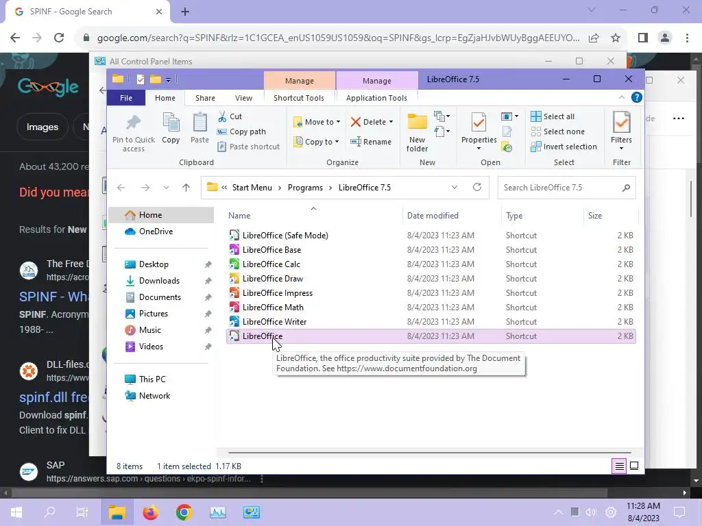Sort by the Name column header
702x526 pixels.
[x=239, y=216]
